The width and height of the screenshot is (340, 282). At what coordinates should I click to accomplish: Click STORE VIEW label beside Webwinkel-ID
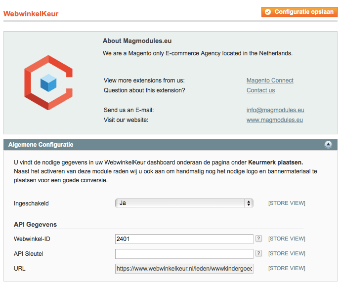click(287, 239)
